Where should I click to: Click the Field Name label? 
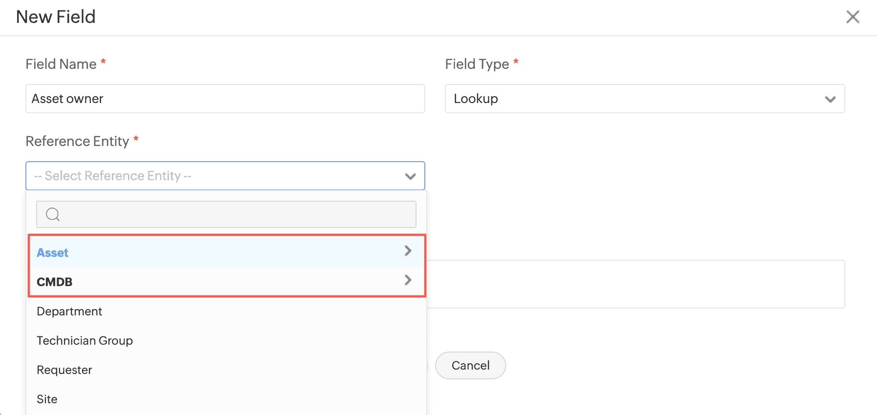61,64
